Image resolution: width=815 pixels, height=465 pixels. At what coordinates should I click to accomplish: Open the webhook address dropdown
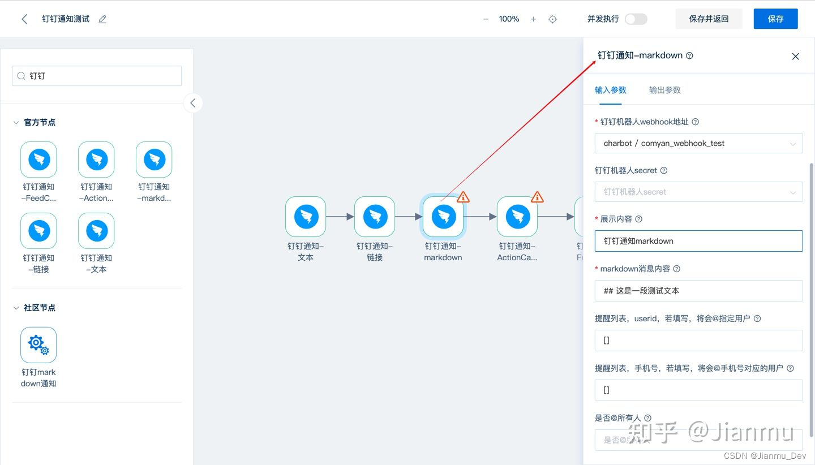(x=698, y=143)
